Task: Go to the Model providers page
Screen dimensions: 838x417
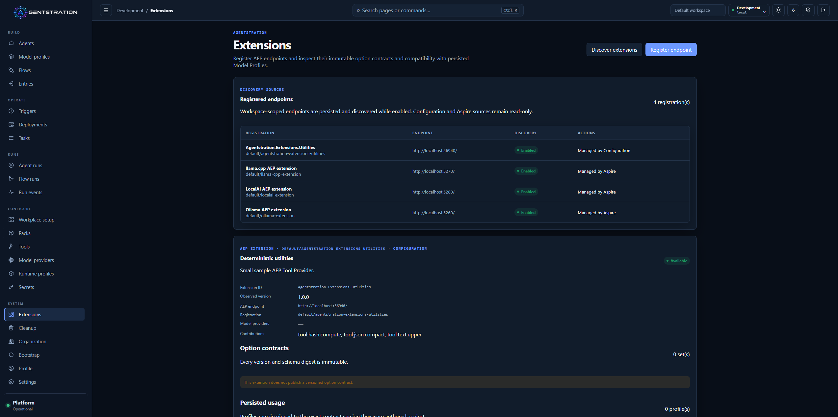Action: click(44, 260)
